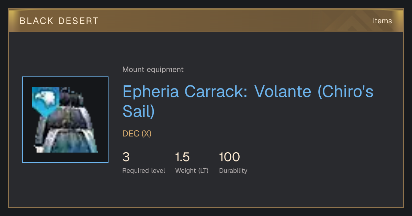The height and width of the screenshot is (216, 412).
Task: Click the Durability value 100
Action: pos(229,157)
